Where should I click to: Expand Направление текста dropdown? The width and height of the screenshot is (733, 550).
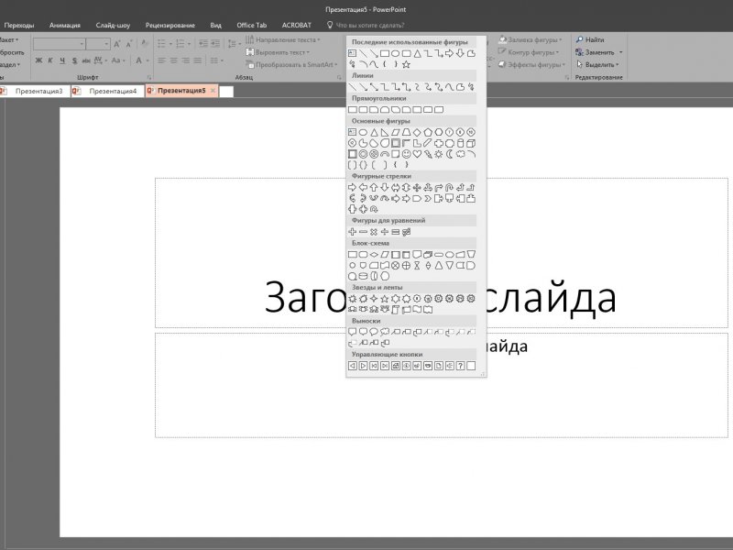coord(284,39)
